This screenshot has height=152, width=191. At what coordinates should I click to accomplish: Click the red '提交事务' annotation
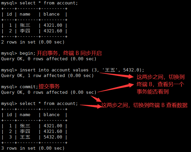pyautogui.click(x=49, y=86)
